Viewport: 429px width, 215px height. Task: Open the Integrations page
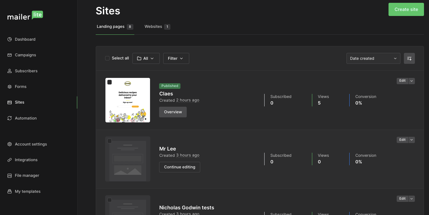tap(26, 160)
